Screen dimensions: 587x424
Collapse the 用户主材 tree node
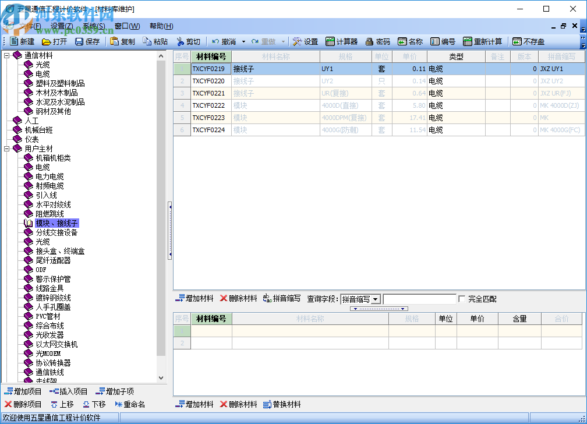[x=6, y=149]
